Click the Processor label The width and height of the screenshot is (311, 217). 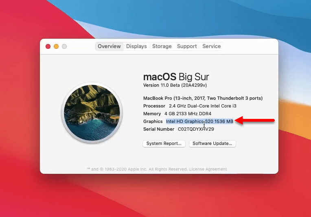pos(154,106)
